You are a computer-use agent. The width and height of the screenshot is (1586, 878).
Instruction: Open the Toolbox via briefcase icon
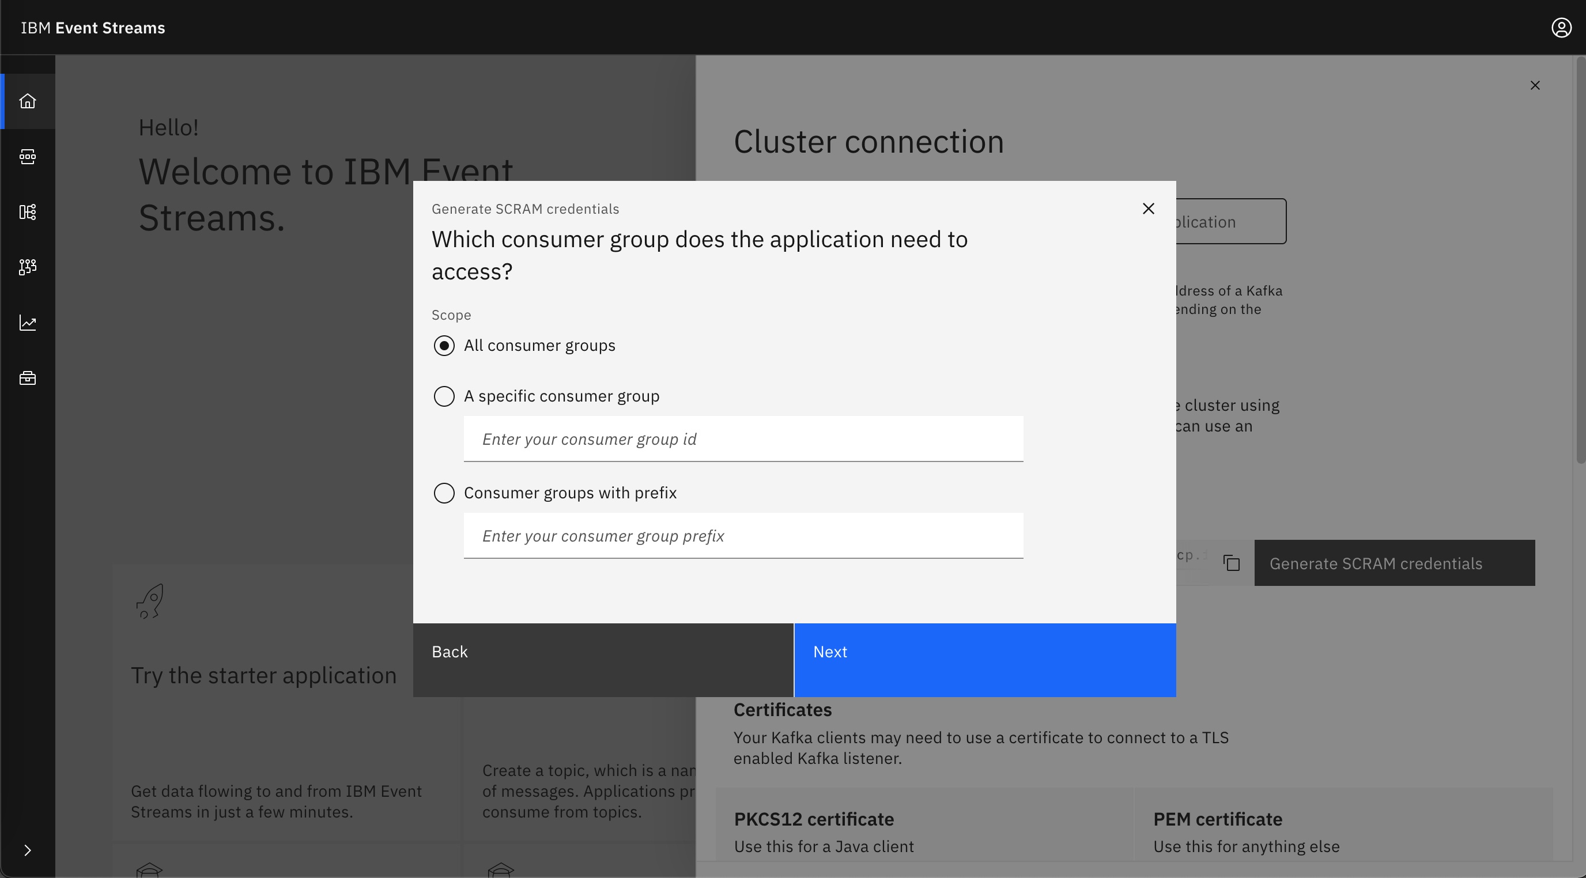click(x=28, y=378)
